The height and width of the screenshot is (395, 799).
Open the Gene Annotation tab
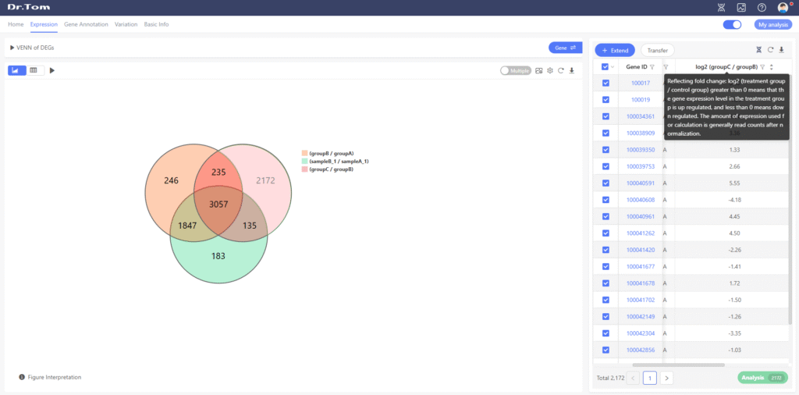point(86,24)
